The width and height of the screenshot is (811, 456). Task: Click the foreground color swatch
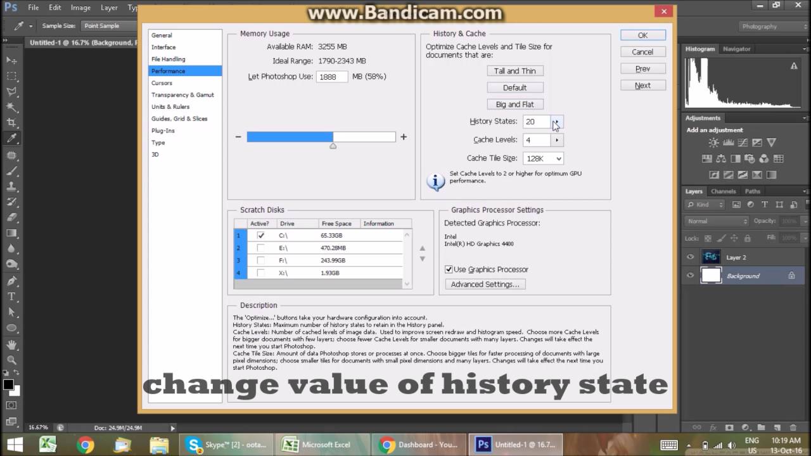[x=8, y=384]
